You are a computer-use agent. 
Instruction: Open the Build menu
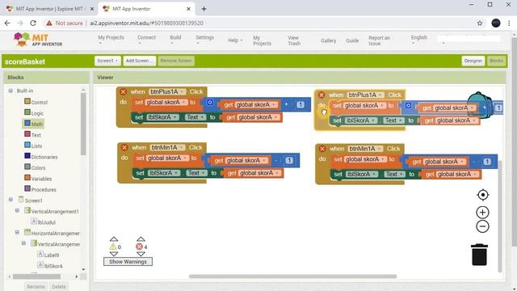(175, 40)
